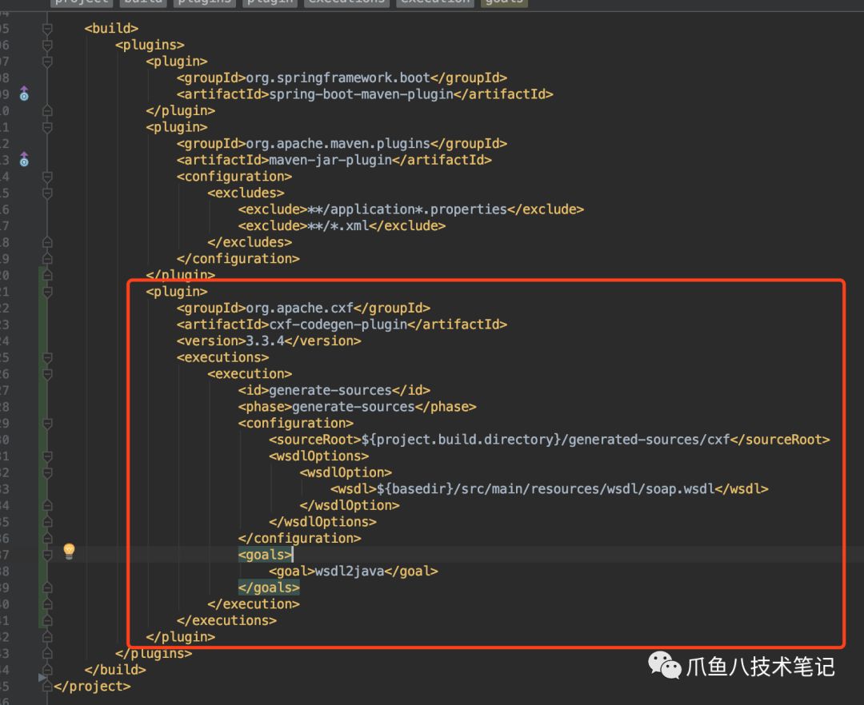864x705 pixels.
Task: Collapse the <wsdlOptions> fold marker
Action: [x=47, y=456]
